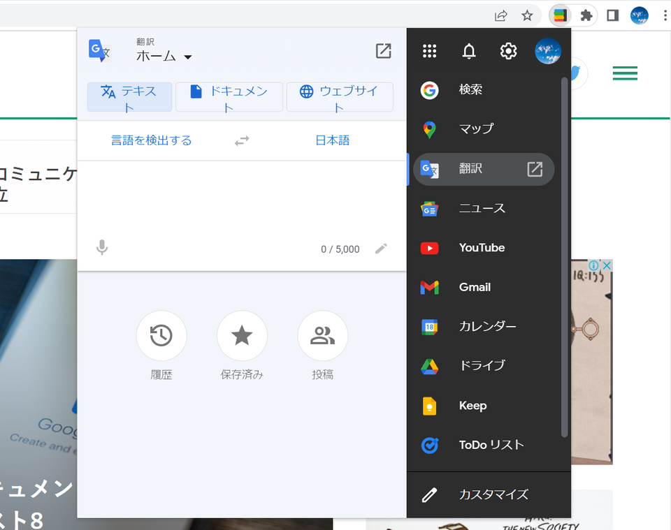The image size is (671, 530).
Task: Open ドライブ Google Drive item
Action: point(484,367)
